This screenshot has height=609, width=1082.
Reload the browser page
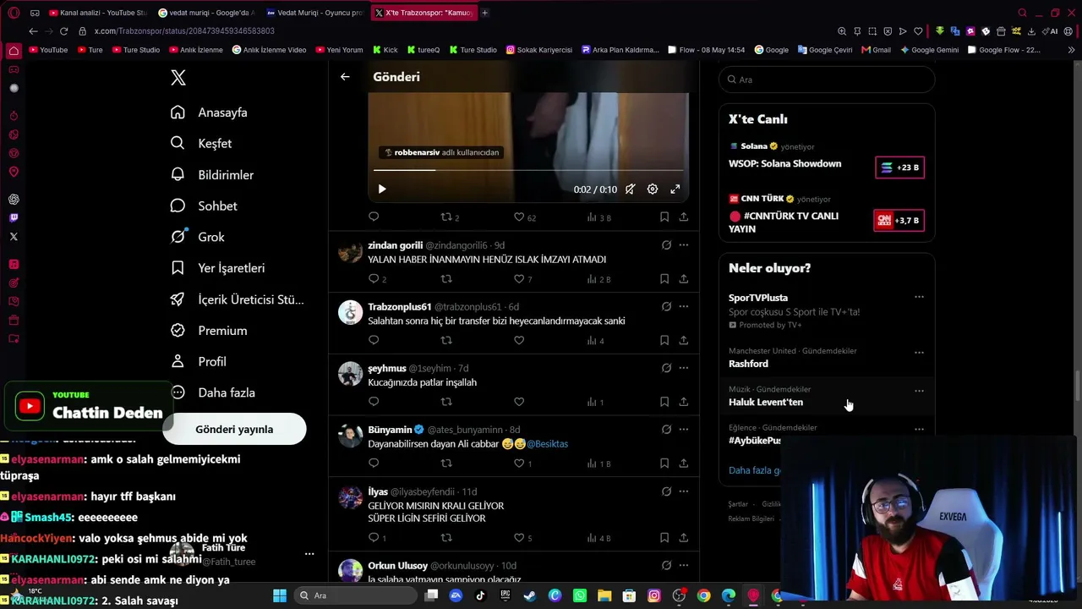coord(63,31)
